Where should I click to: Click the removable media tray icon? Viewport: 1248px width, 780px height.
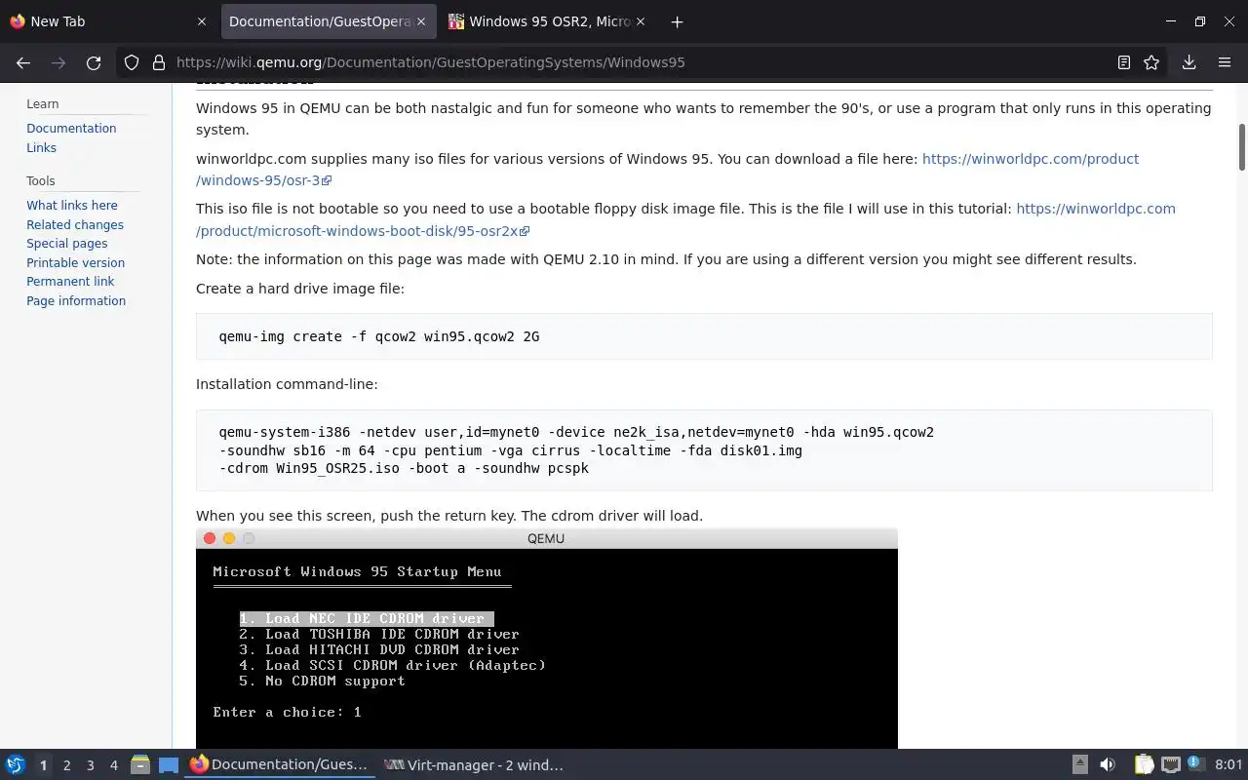point(1080,765)
